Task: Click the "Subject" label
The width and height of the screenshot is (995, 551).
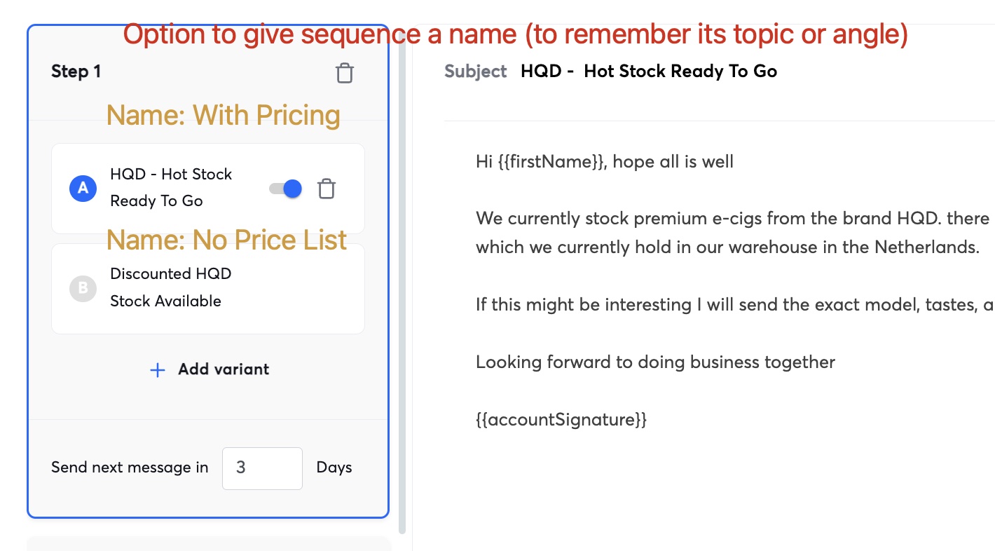Action: point(475,72)
